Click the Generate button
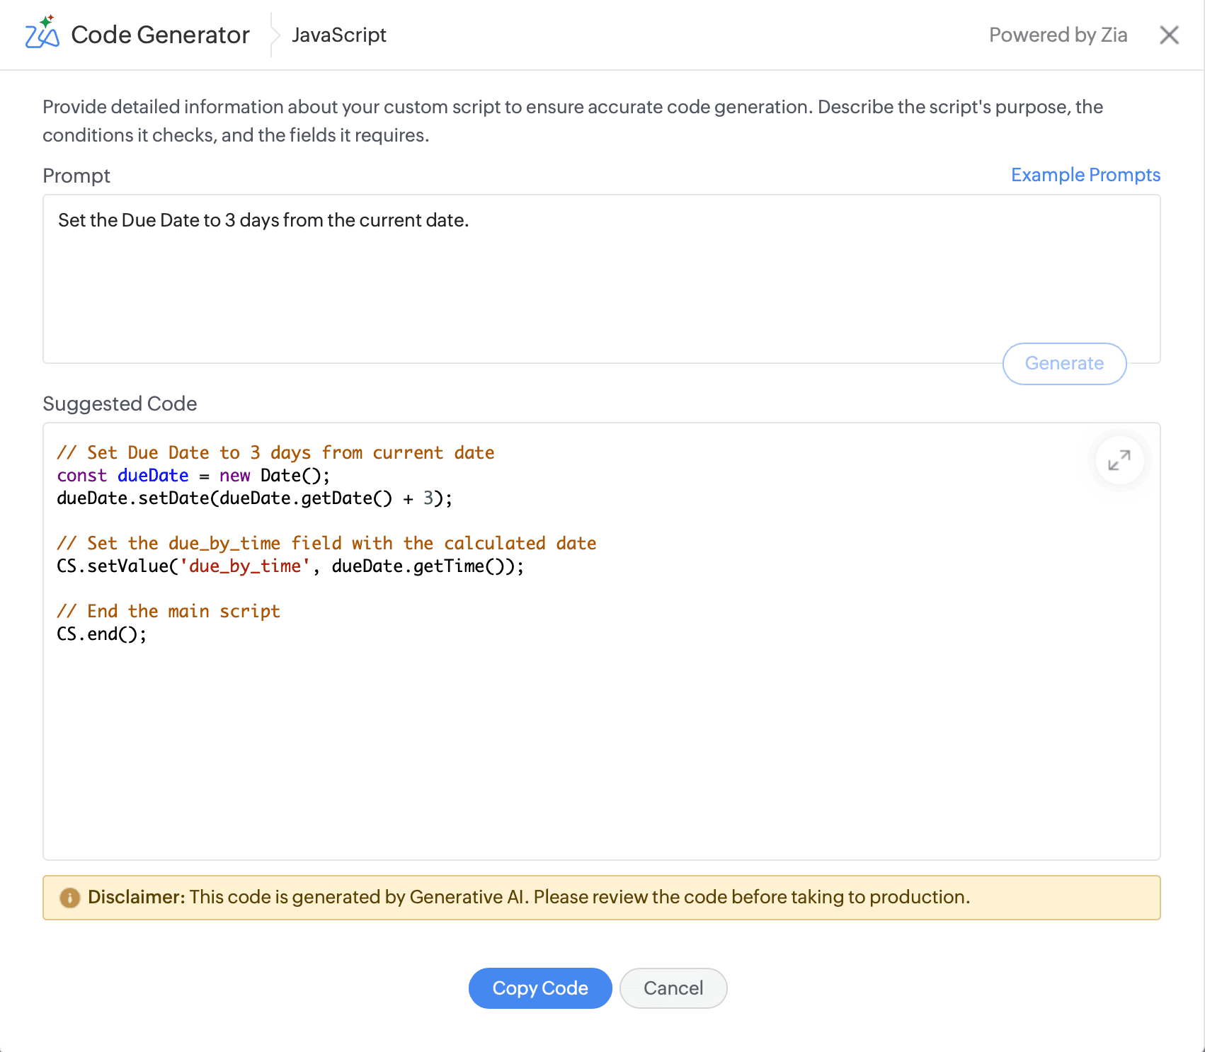The image size is (1205, 1052). (1064, 363)
